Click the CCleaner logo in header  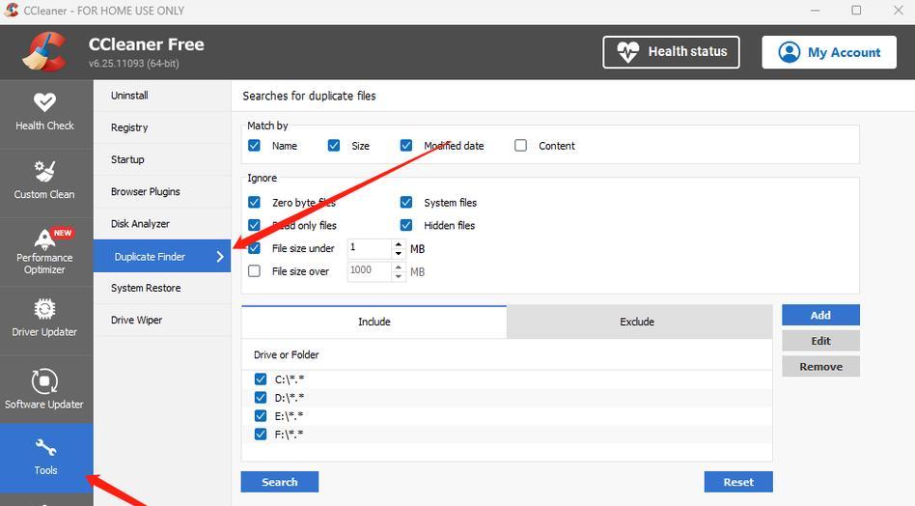tap(44, 52)
